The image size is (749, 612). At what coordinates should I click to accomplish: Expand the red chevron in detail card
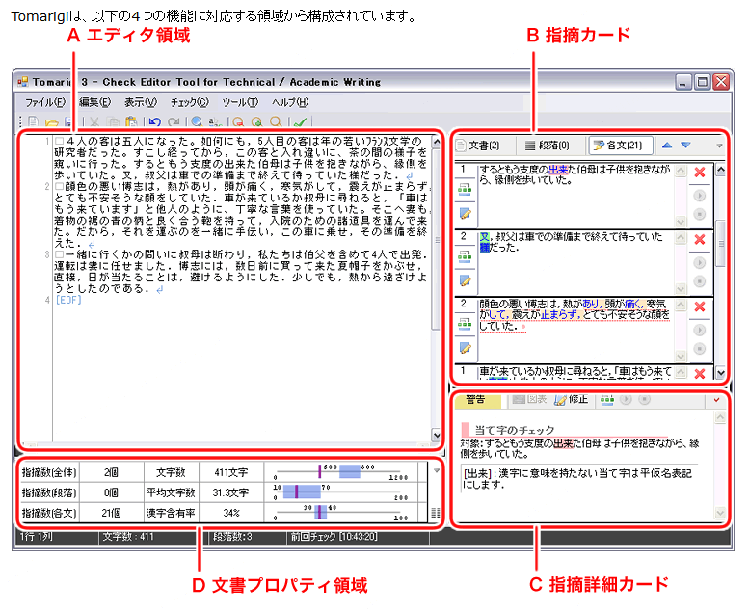(716, 400)
